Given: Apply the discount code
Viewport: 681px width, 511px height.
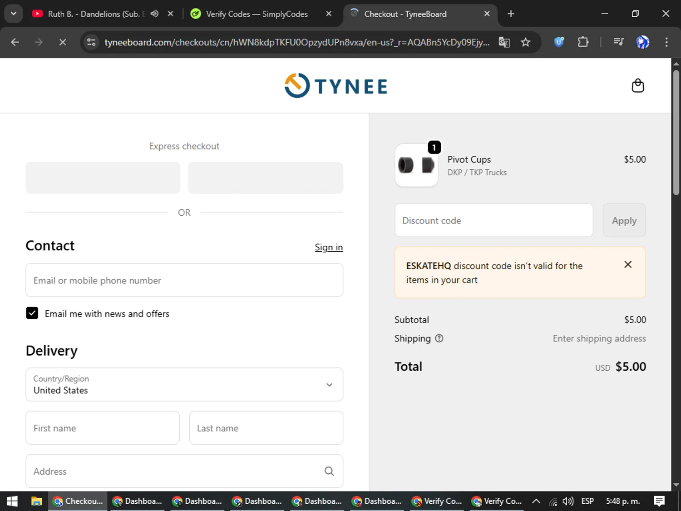Looking at the screenshot, I should click(624, 220).
